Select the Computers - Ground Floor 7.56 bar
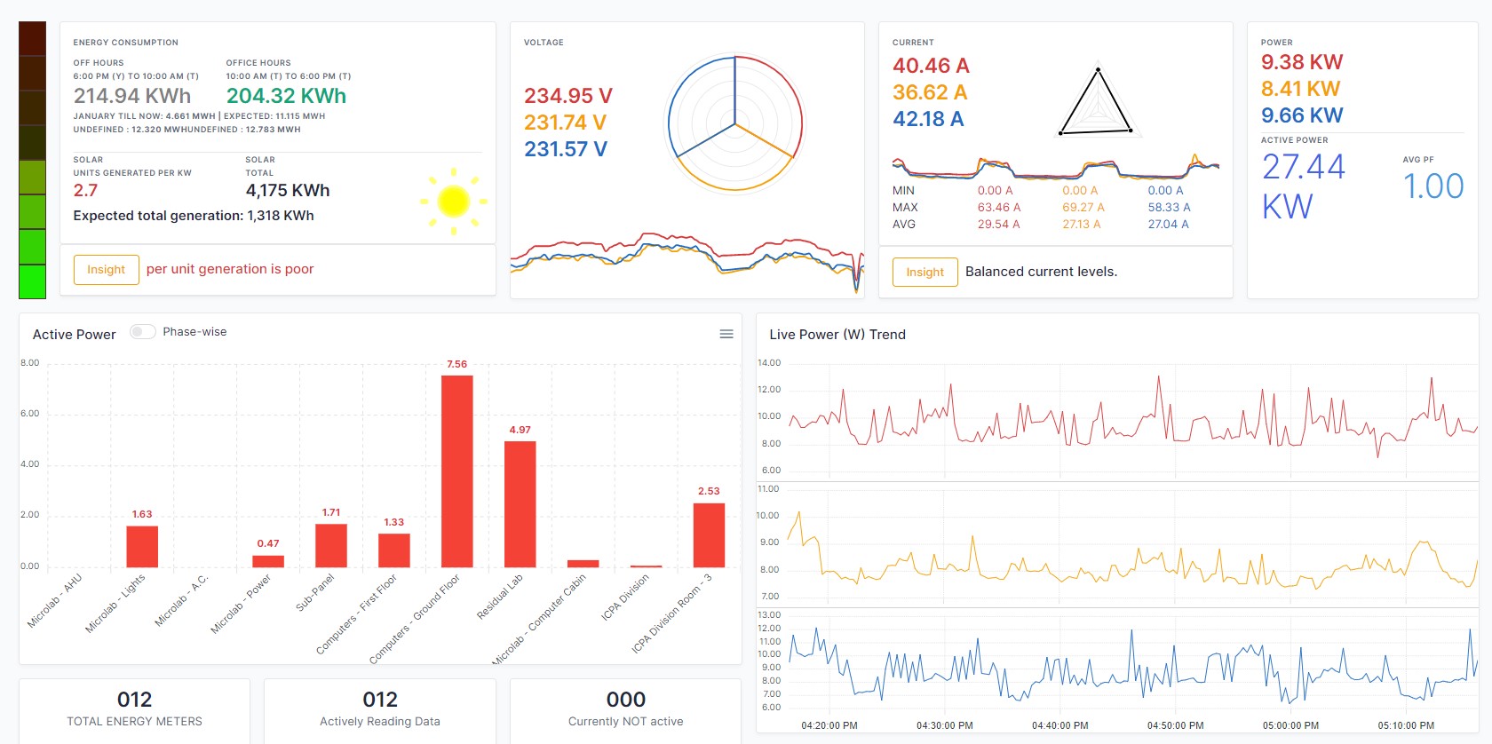This screenshot has height=744, width=1492. point(457,471)
